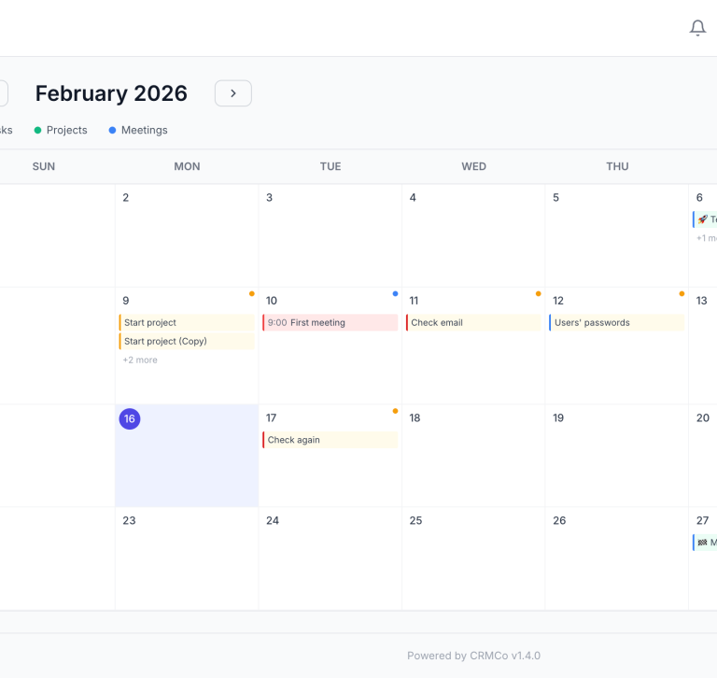
Task: Click the blue dot indicator on February 10
Action: [395, 293]
